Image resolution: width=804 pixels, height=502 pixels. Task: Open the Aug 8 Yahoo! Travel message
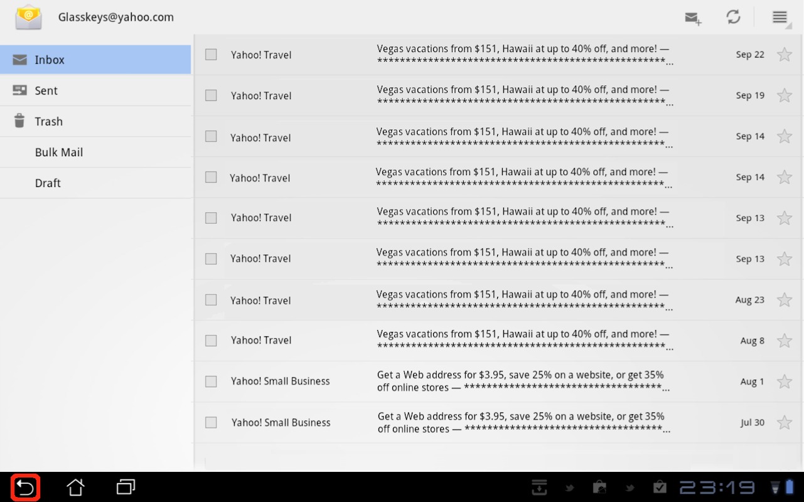(522, 340)
